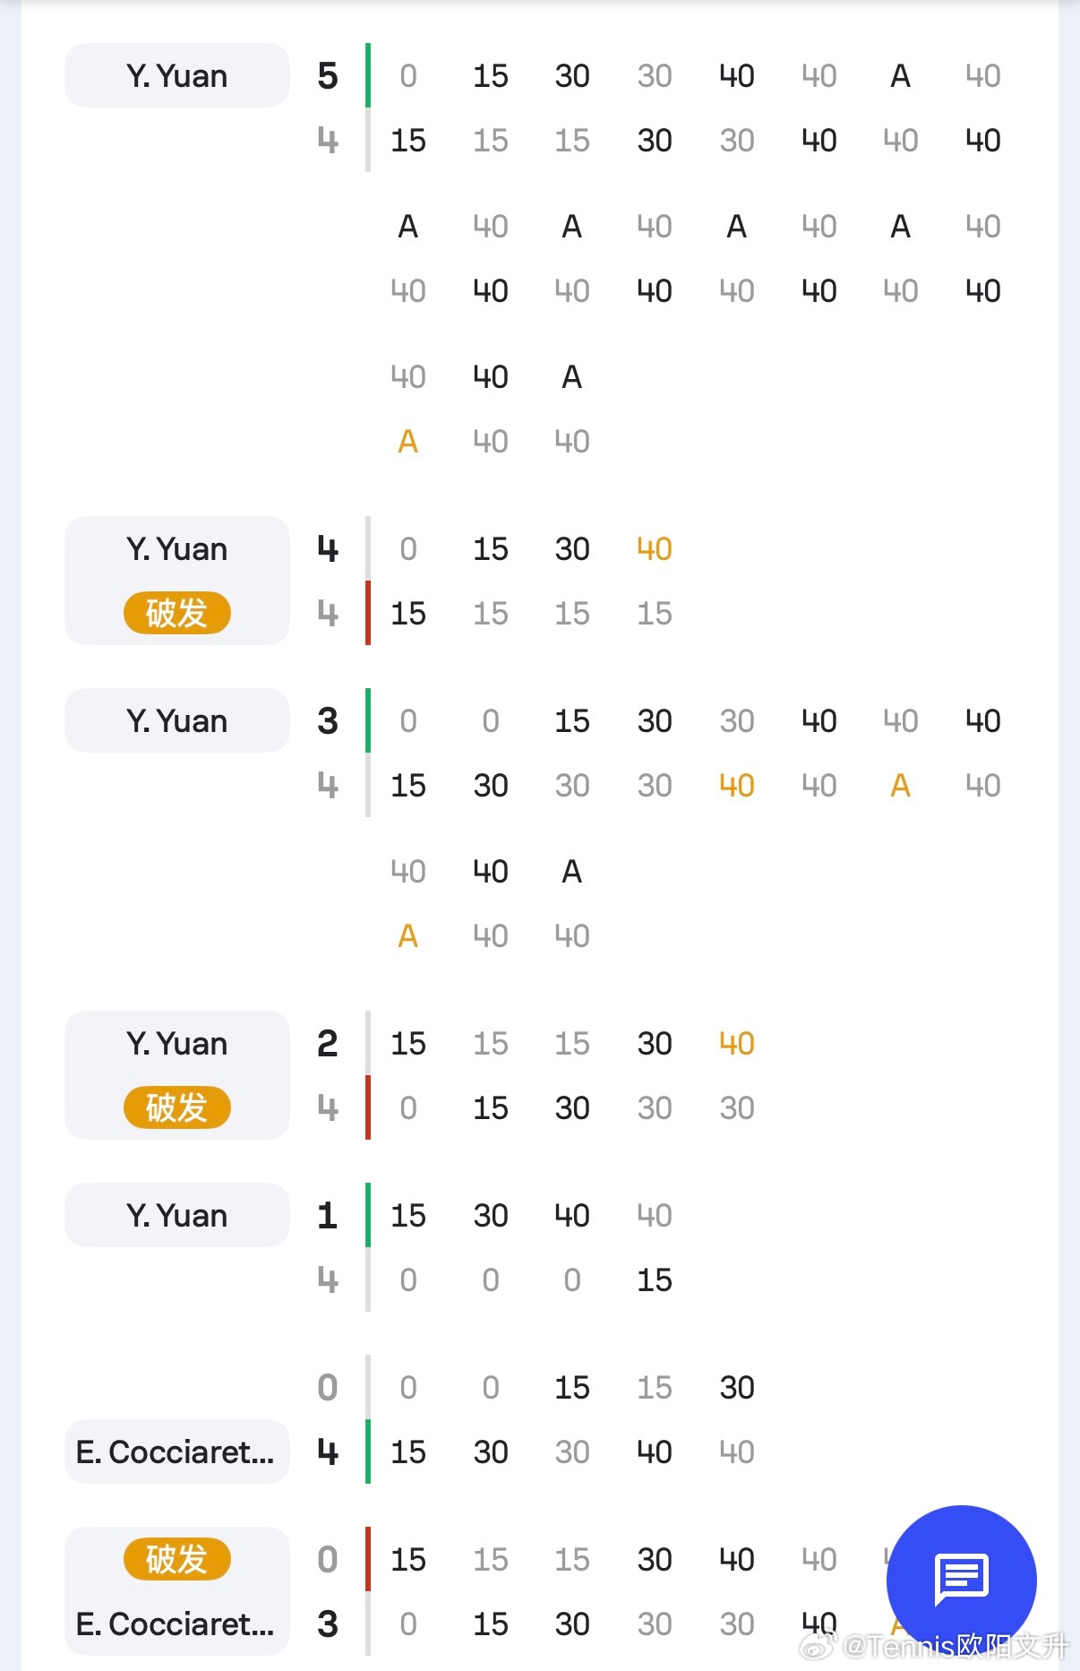Click the Weibo logo watermark icon
1080x1671 pixels.
(x=817, y=1645)
